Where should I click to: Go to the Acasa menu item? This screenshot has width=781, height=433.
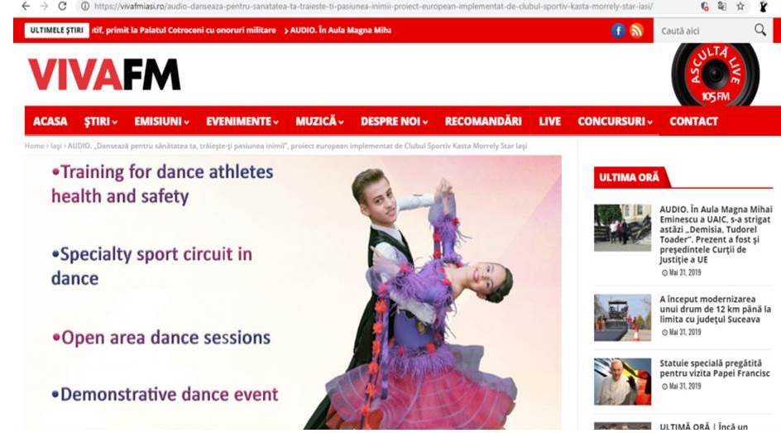(50, 121)
